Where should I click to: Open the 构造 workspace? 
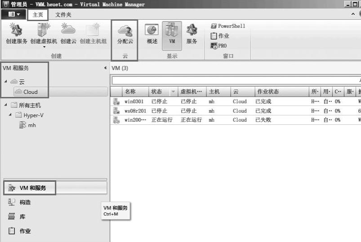coord(25,202)
